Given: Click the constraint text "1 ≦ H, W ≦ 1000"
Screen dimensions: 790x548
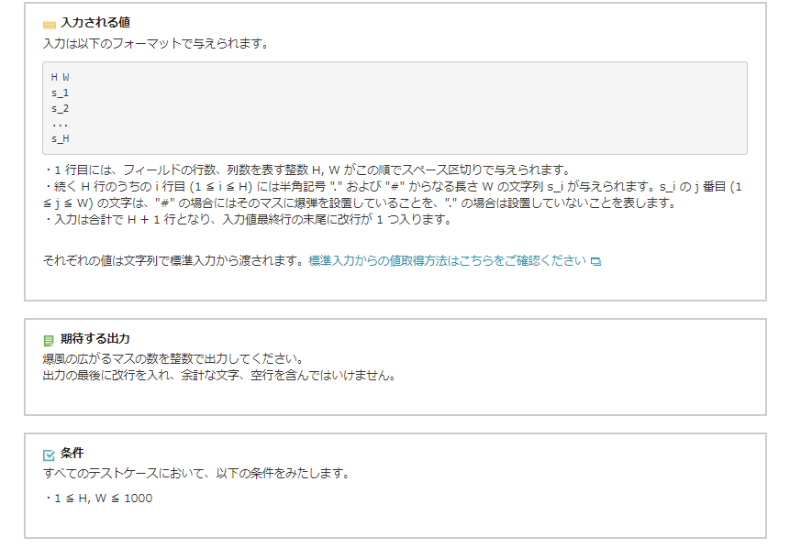Looking at the screenshot, I should (x=101, y=499).
